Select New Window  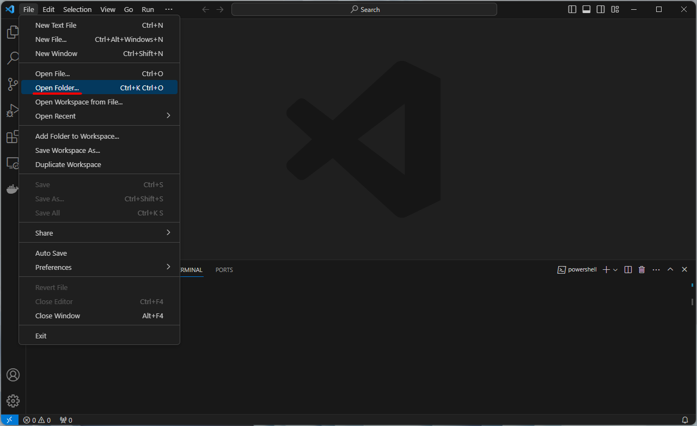pos(99,53)
